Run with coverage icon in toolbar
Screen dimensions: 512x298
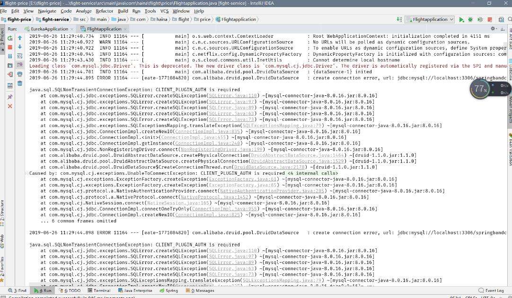(x=480, y=19)
